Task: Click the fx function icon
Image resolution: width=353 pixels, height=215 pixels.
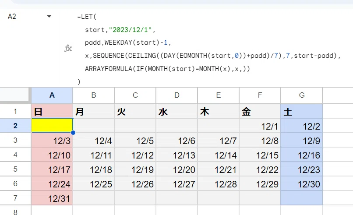Action: (x=68, y=48)
